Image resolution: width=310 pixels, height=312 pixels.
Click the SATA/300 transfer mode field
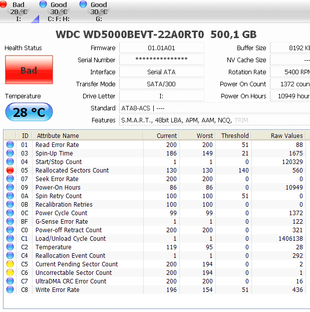pos(162,84)
